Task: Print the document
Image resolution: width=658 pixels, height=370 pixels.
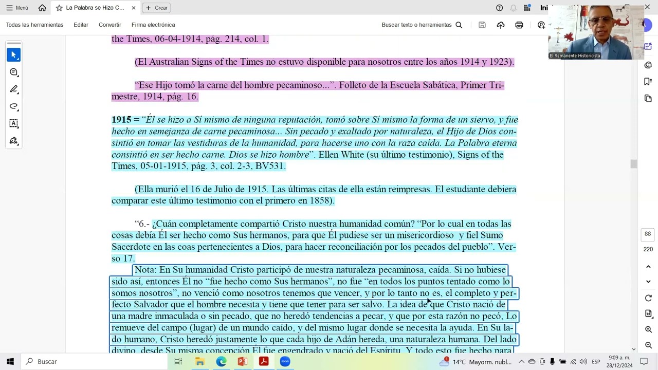Action: pyautogui.click(x=519, y=25)
